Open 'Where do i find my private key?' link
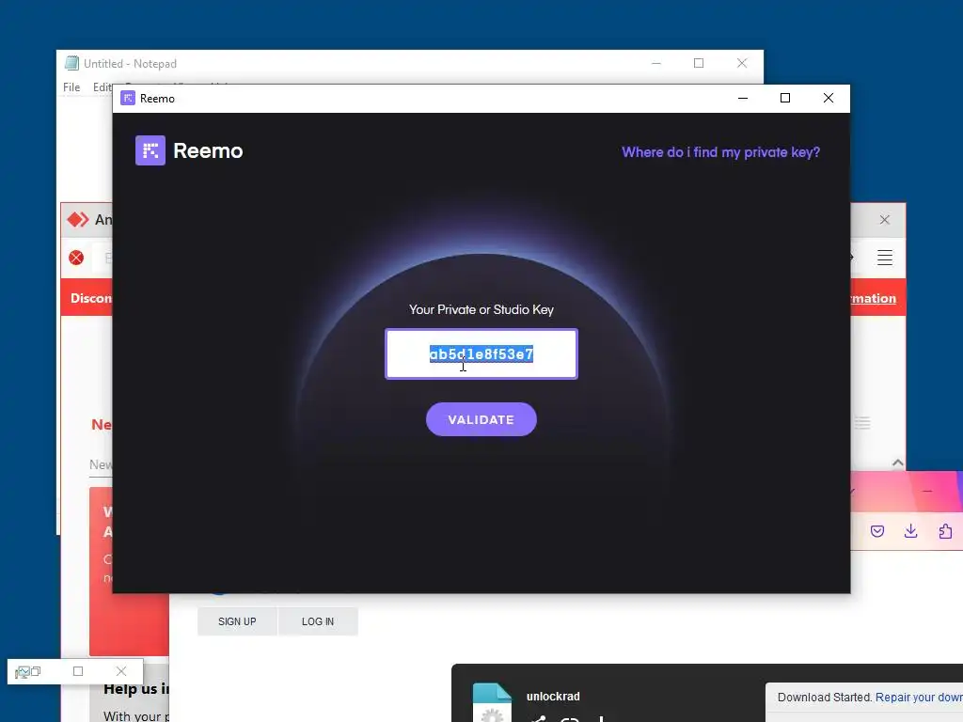The image size is (963, 722). point(720,152)
